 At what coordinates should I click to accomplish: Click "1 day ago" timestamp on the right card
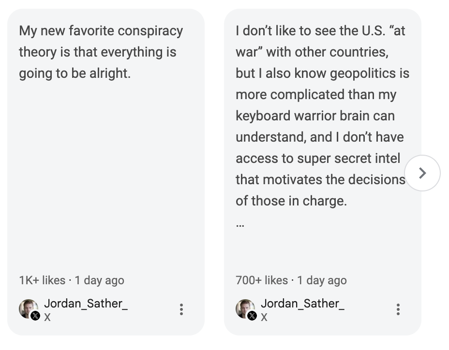click(322, 280)
